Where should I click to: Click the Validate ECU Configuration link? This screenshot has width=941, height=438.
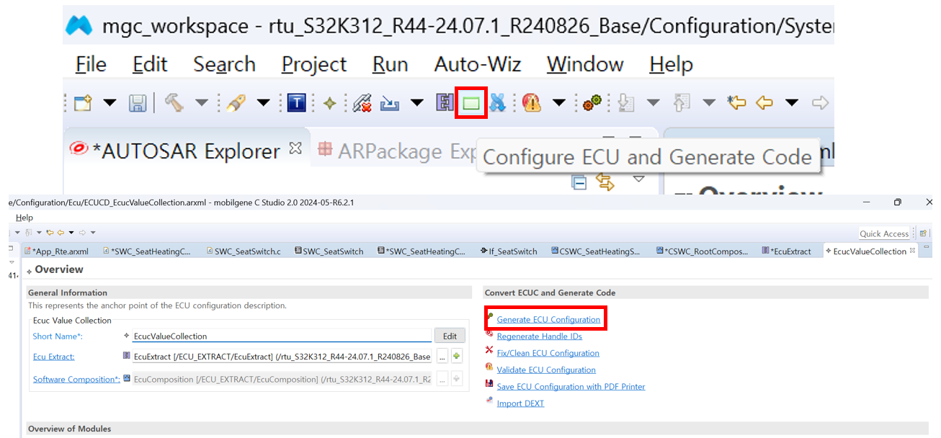546,370
